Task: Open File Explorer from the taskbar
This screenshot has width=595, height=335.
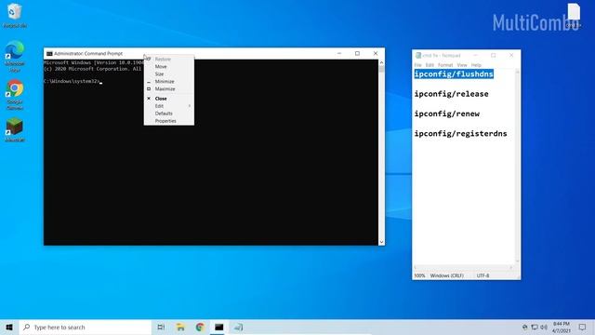Action: [180, 327]
